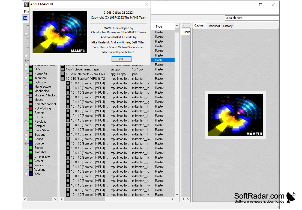Click the zn.cpp source cell

(115, 69)
